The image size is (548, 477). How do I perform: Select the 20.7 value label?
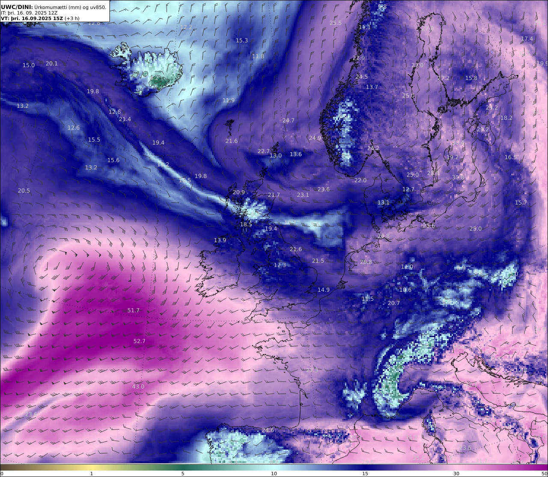pyautogui.click(x=394, y=303)
